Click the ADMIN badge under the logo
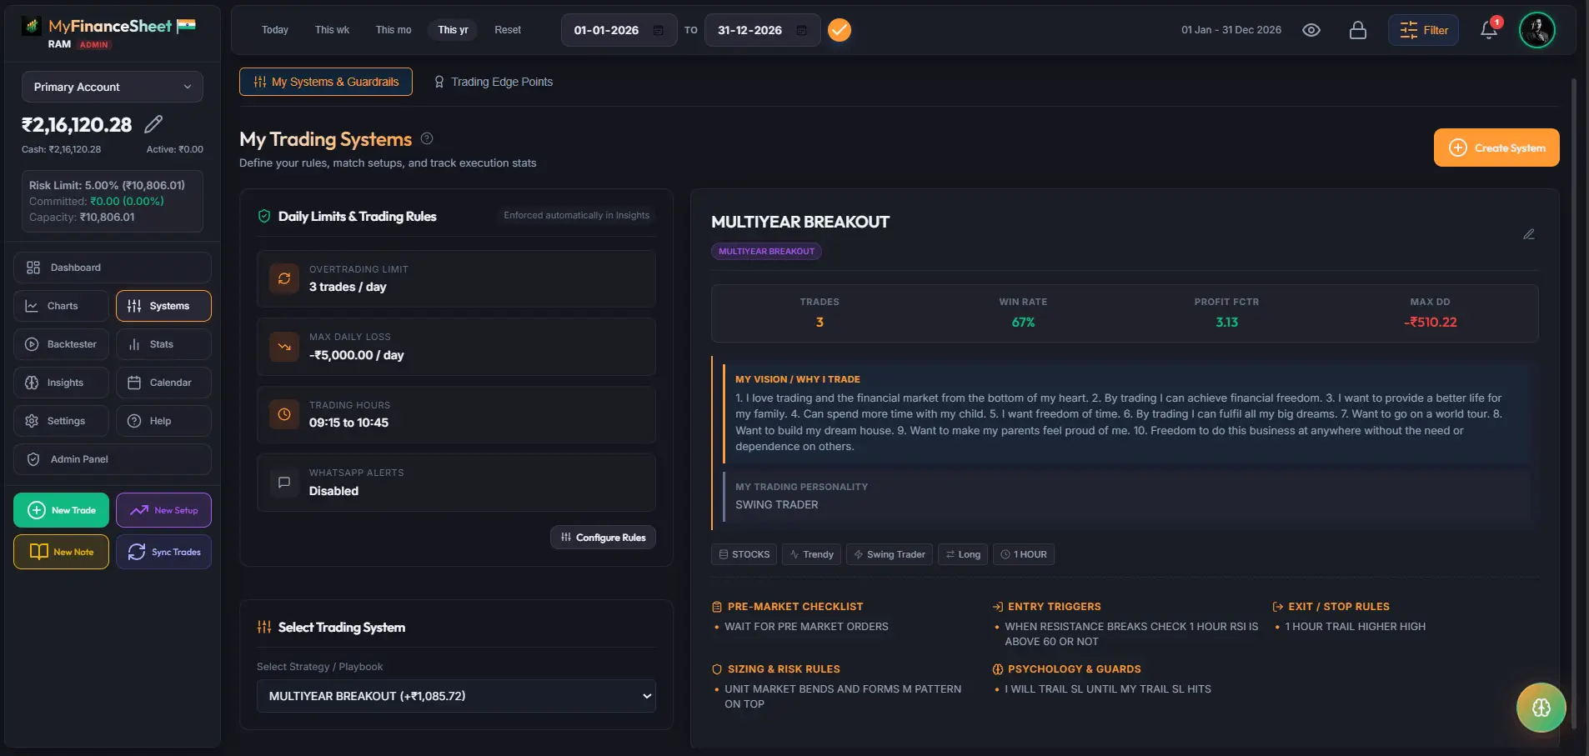1589x756 pixels. 94,45
